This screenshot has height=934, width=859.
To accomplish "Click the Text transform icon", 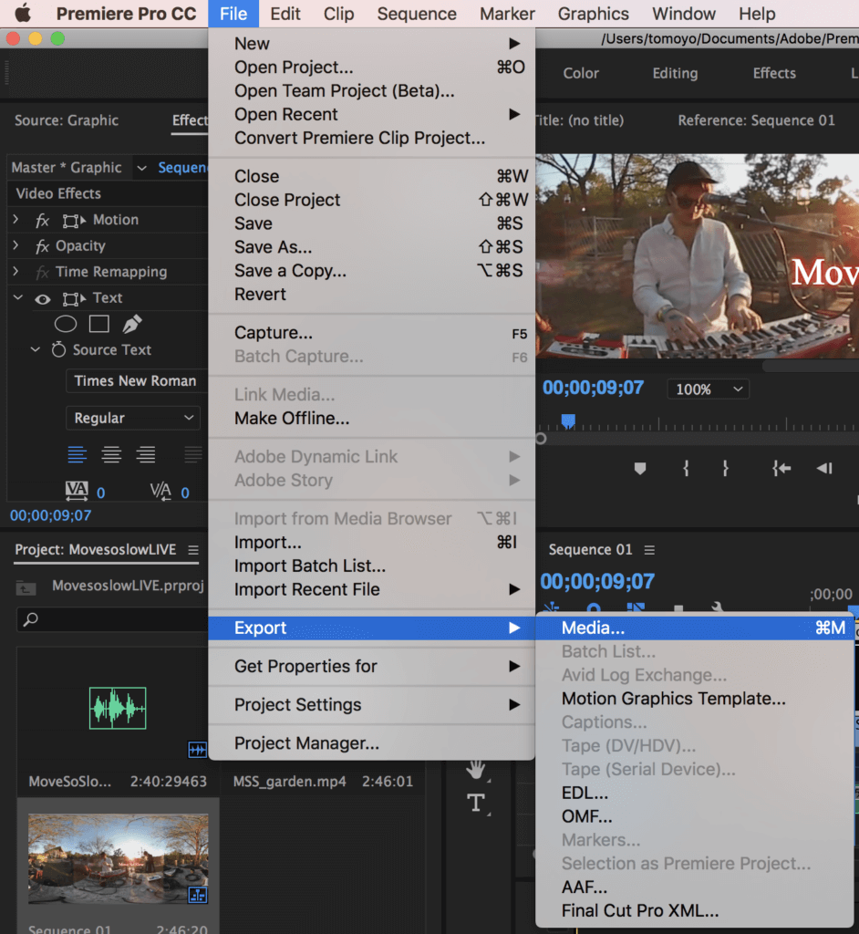I will (74, 298).
